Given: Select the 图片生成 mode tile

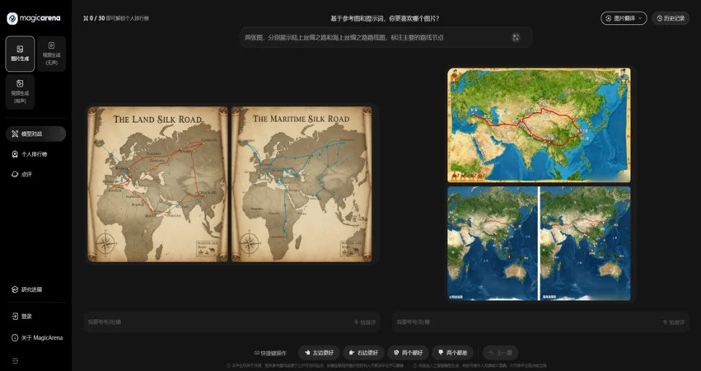Looking at the screenshot, I should pyautogui.click(x=20, y=54).
